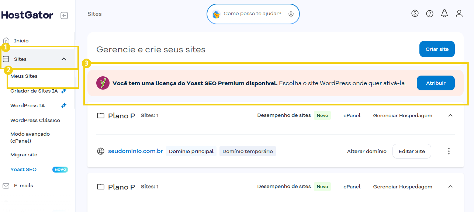Click the Como posso te ajudar? field
Screen dimensions: 474x212
(253, 14)
